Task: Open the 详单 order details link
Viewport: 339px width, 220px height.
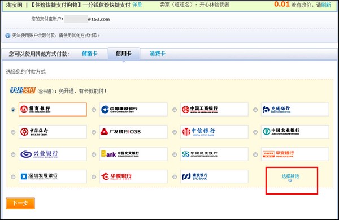Action: [x=137, y=5]
